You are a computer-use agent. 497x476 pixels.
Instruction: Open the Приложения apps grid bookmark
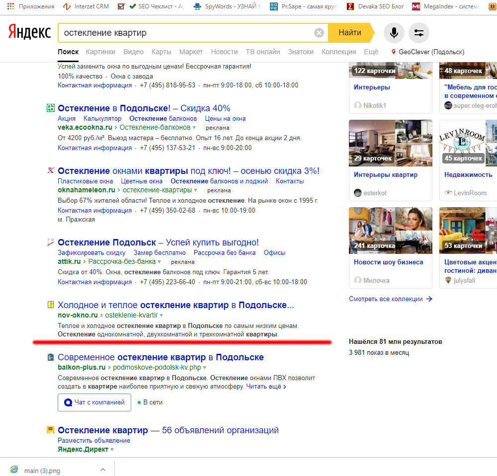[x=30, y=6]
